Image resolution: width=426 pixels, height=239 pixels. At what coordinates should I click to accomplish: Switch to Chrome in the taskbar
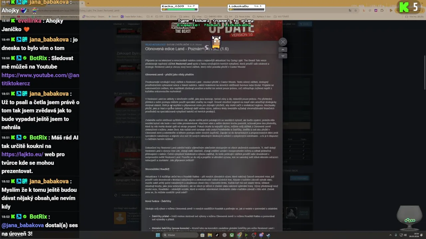[x=239, y=235]
